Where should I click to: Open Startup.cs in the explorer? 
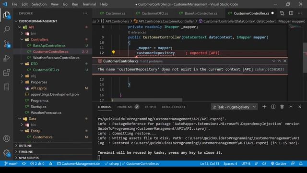[38, 107]
